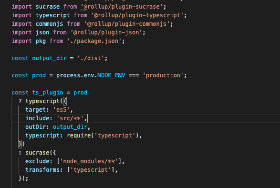Click the transforms property key
Image resolution: width=280 pixels, height=188 pixels.
click(x=42, y=169)
